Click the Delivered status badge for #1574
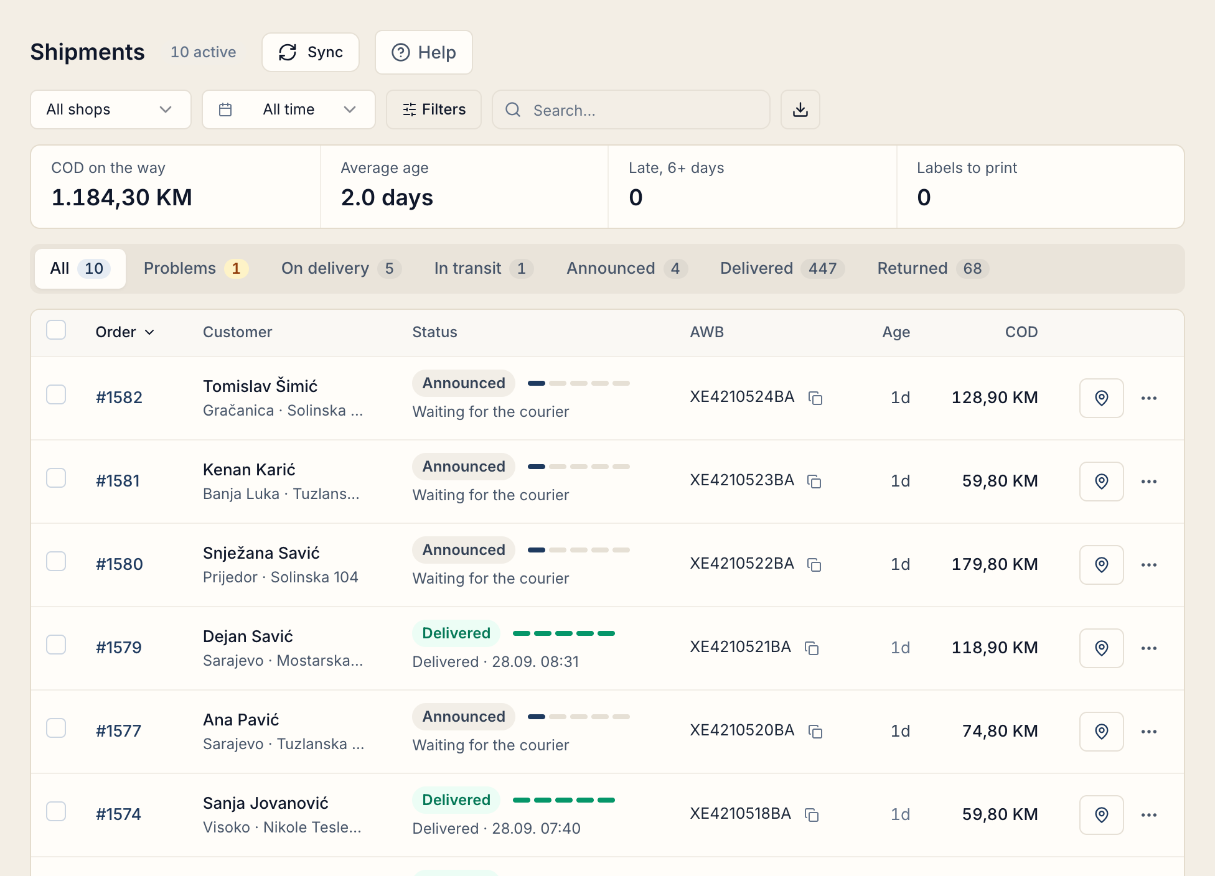This screenshot has height=876, width=1215. (x=456, y=800)
